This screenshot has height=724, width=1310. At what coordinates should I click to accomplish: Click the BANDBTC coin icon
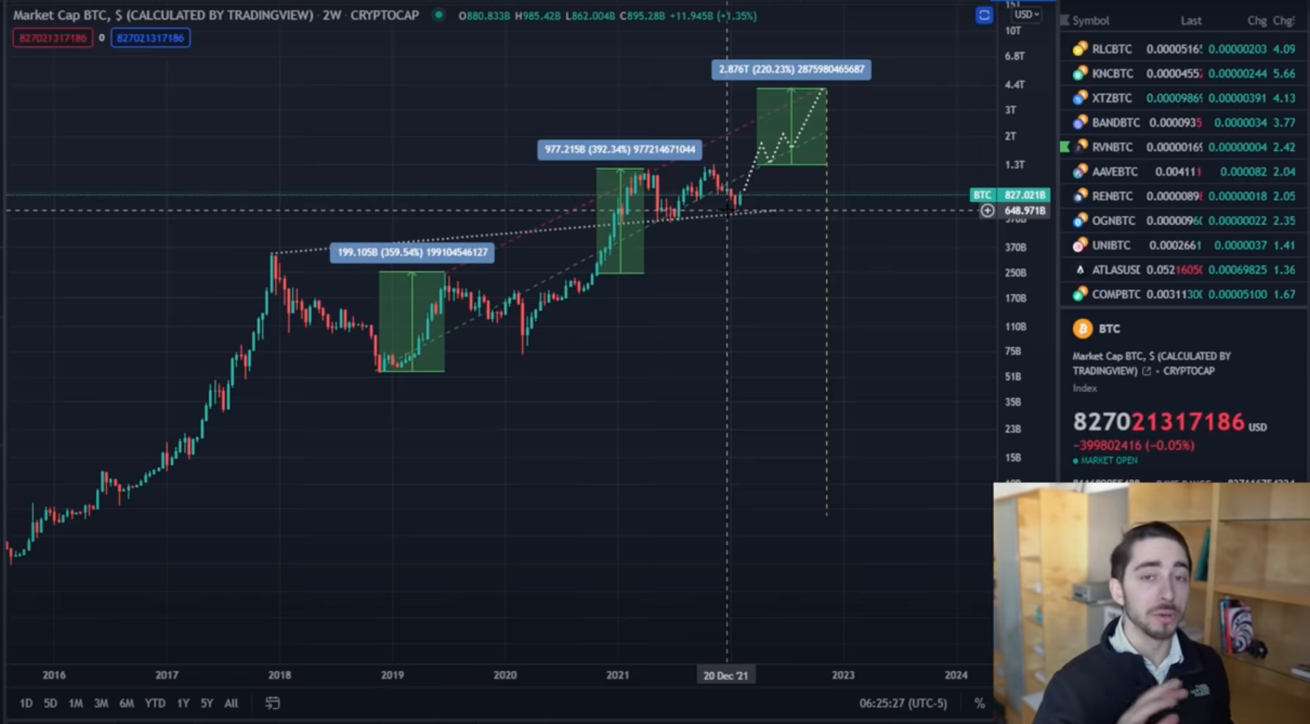pyautogui.click(x=1080, y=122)
